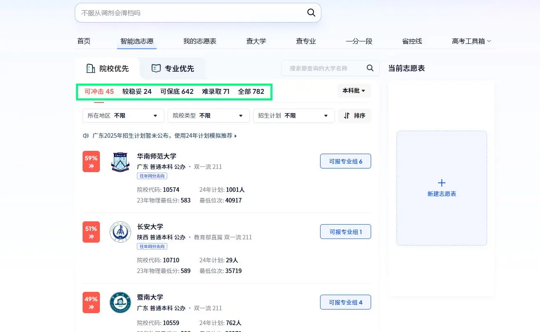Click Chang'an University logo
540x332 pixels.
coord(120,232)
